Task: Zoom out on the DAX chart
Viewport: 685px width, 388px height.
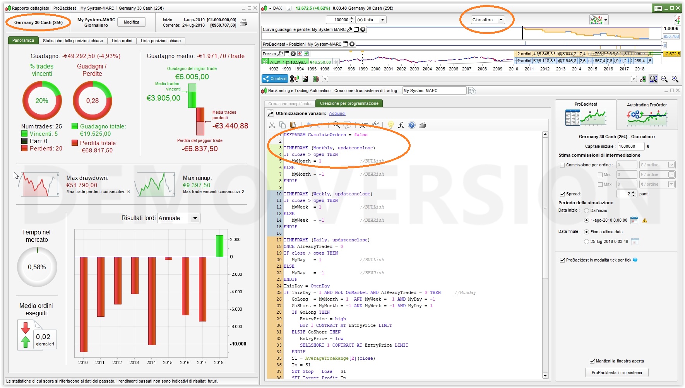Action: [664, 79]
